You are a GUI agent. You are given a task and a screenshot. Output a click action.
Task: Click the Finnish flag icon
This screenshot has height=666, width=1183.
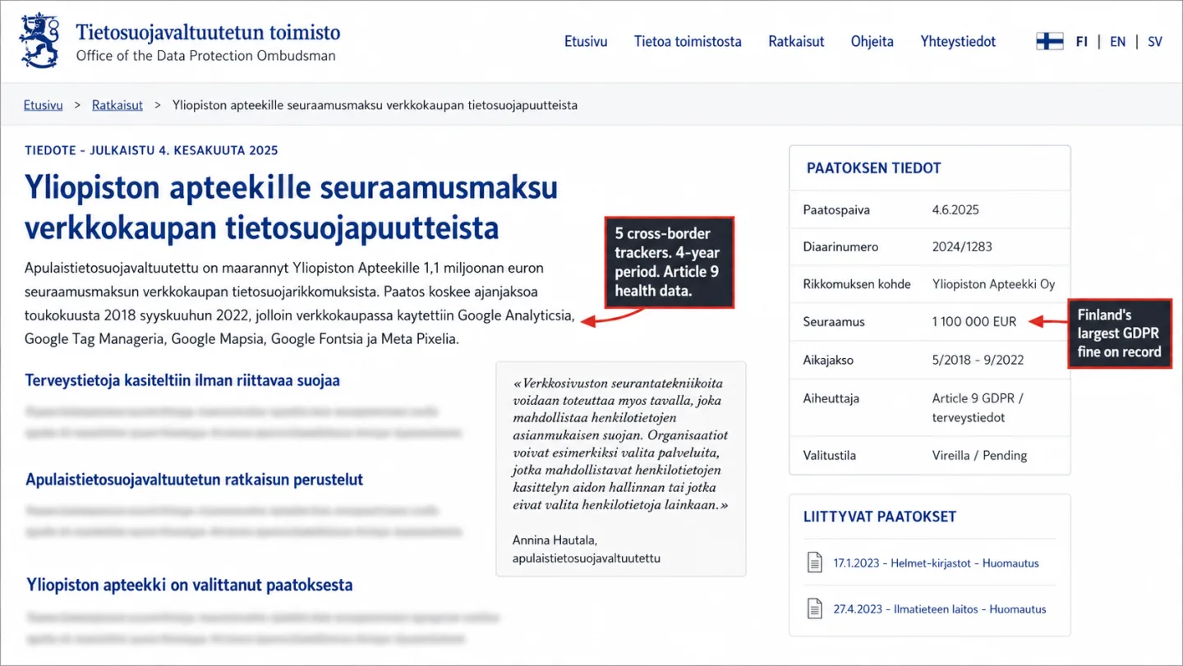pos(1049,41)
